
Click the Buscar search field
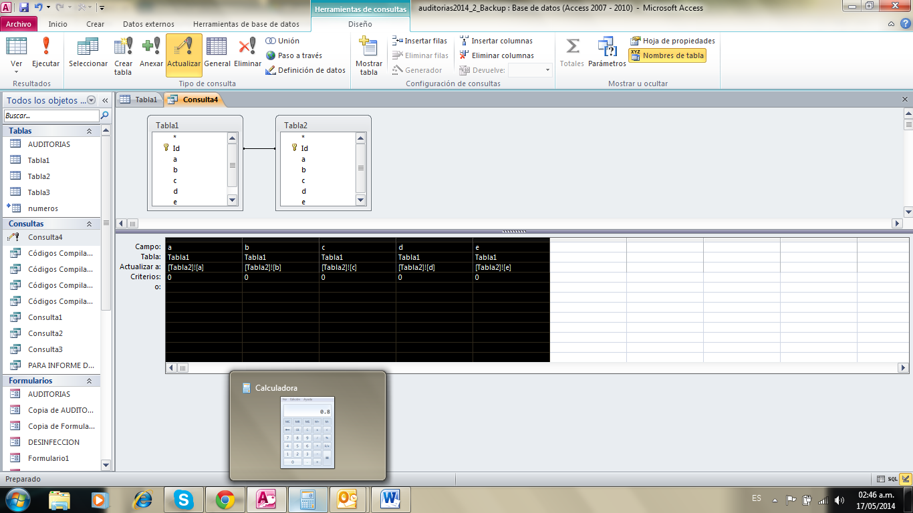pyautogui.click(x=51, y=116)
